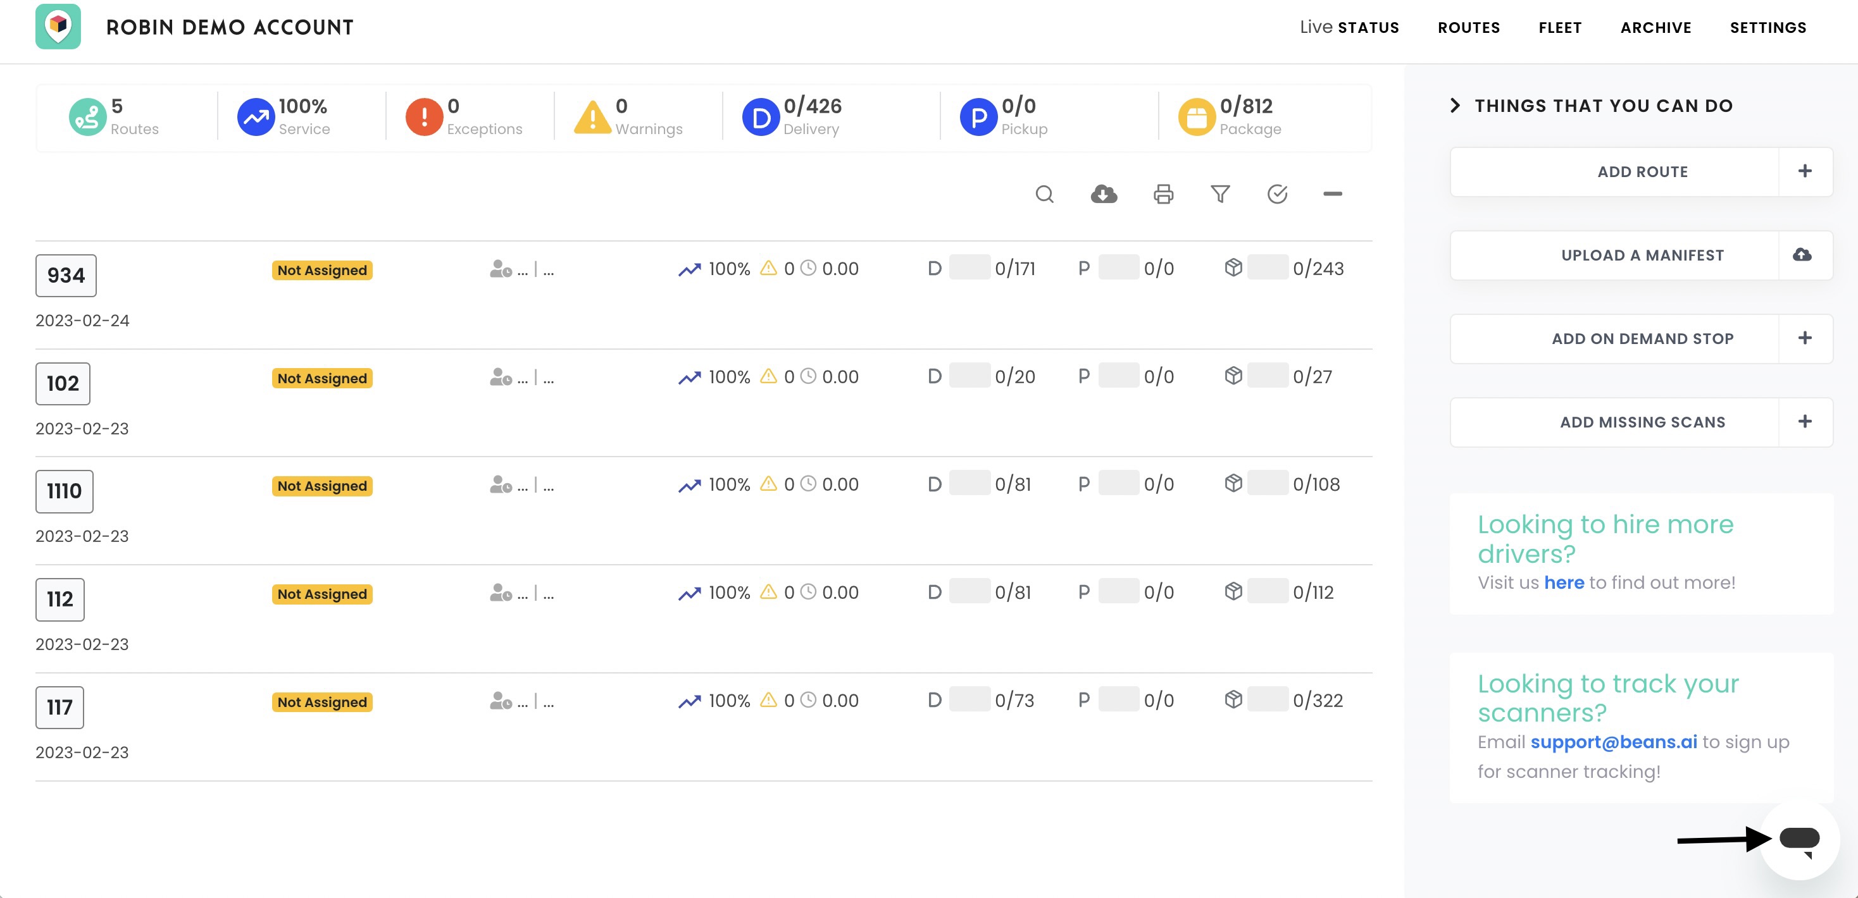Open the Archive section

click(x=1655, y=27)
